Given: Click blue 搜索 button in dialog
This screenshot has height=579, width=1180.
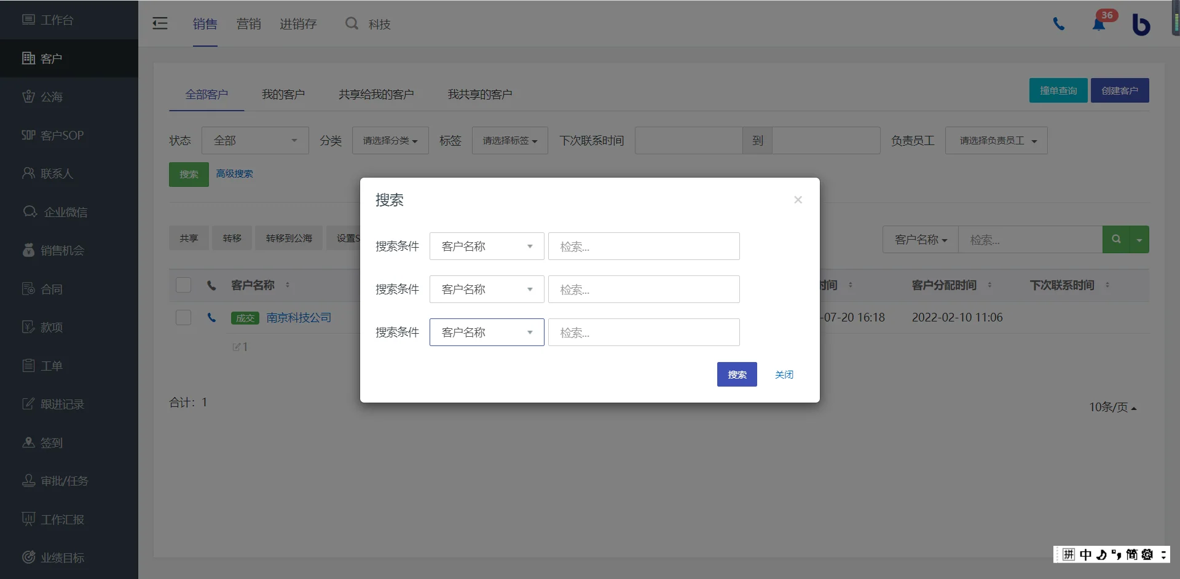Looking at the screenshot, I should (737, 374).
